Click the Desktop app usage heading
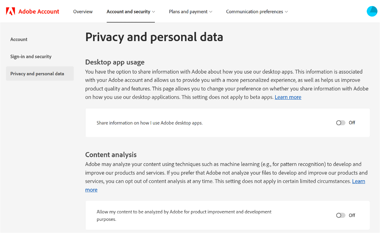Viewport: 380px width, 233px height. pyautogui.click(x=115, y=62)
